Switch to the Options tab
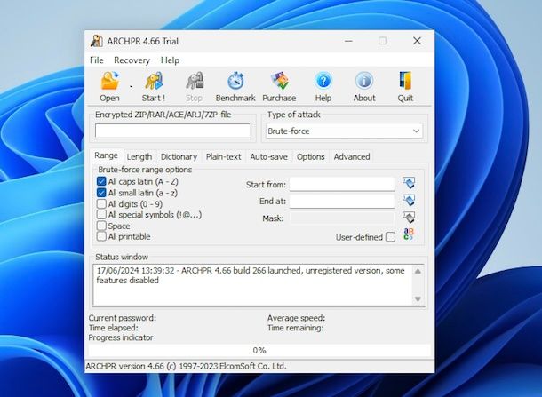The height and width of the screenshot is (397, 542). click(310, 157)
